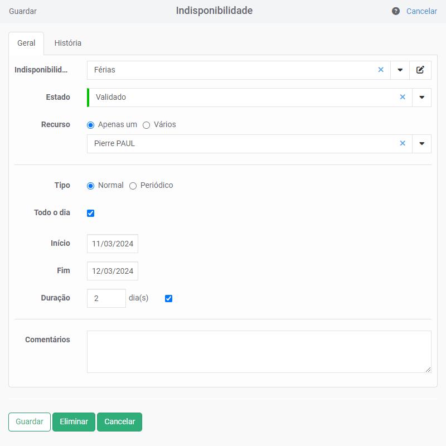
Task: Click Guardar in the top header
Action: click(23, 11)
